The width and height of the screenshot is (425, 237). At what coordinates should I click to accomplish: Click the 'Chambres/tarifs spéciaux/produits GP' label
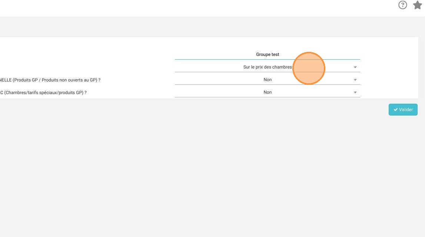coord(43,93)
